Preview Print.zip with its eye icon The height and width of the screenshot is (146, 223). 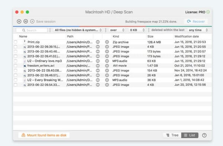tap(98, 42)
